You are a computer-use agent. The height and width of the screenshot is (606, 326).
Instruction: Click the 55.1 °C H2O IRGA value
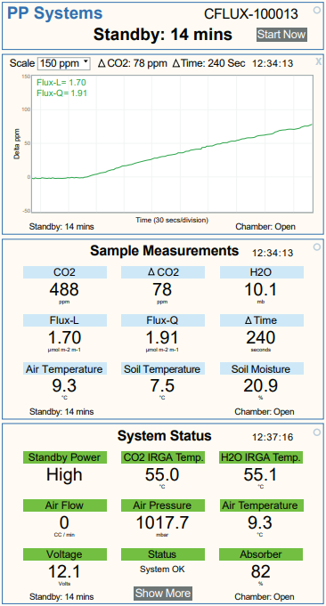[261, 474]
